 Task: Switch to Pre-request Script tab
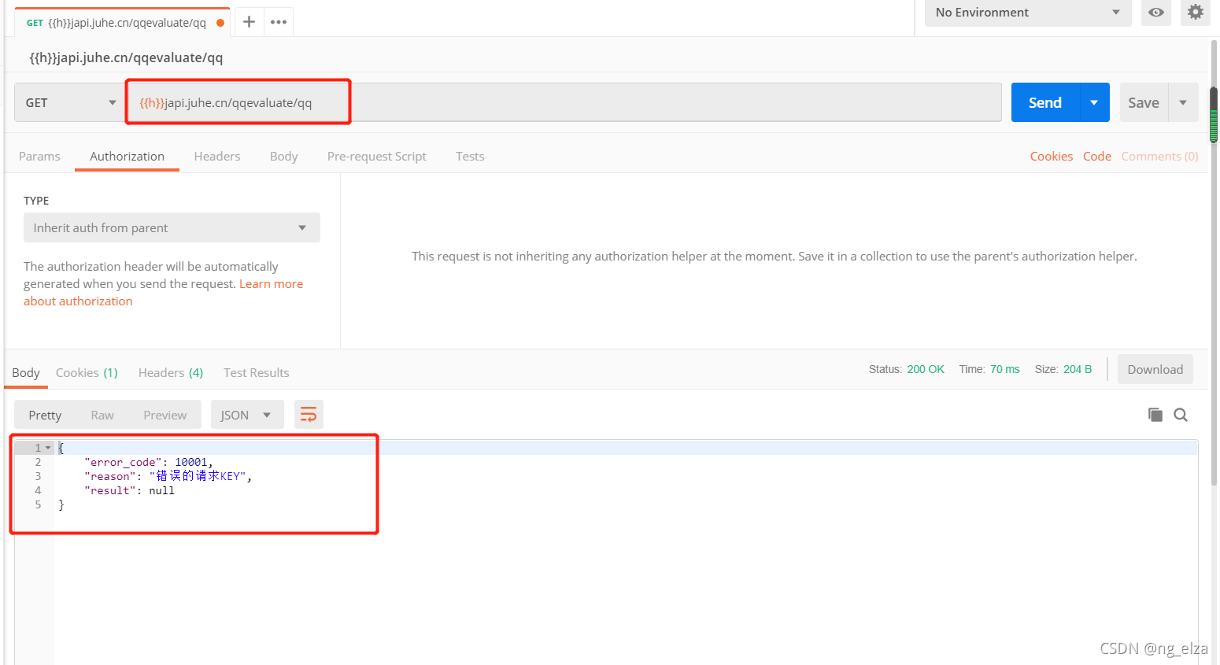click(x=376, y=156)
